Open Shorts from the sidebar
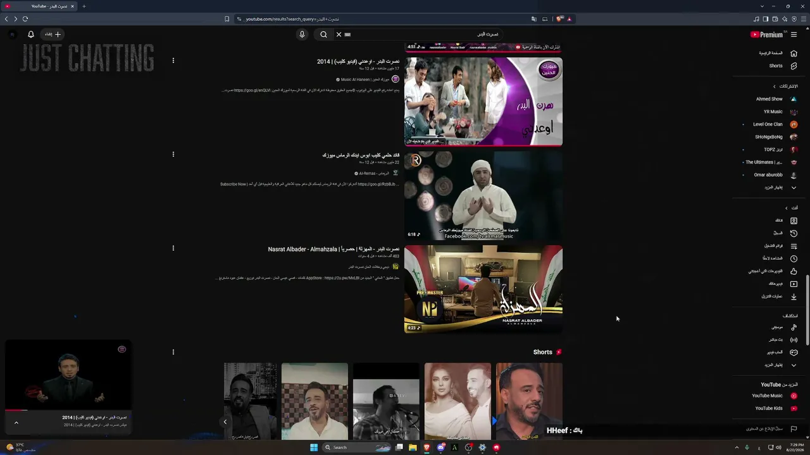810x455 pixels. [x=783, y=66]
